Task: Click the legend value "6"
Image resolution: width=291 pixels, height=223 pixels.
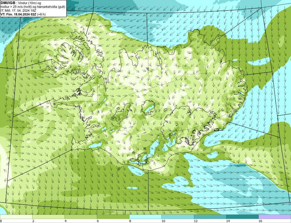Action: click(x=97, y=221)
